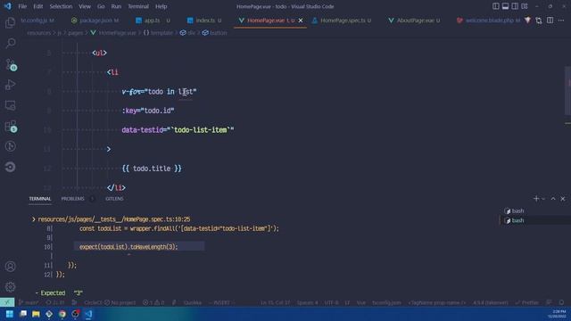The image size is (571, 321).
Task: Open the Go menu
Action: pyautogui.click(x=101, y=6)
